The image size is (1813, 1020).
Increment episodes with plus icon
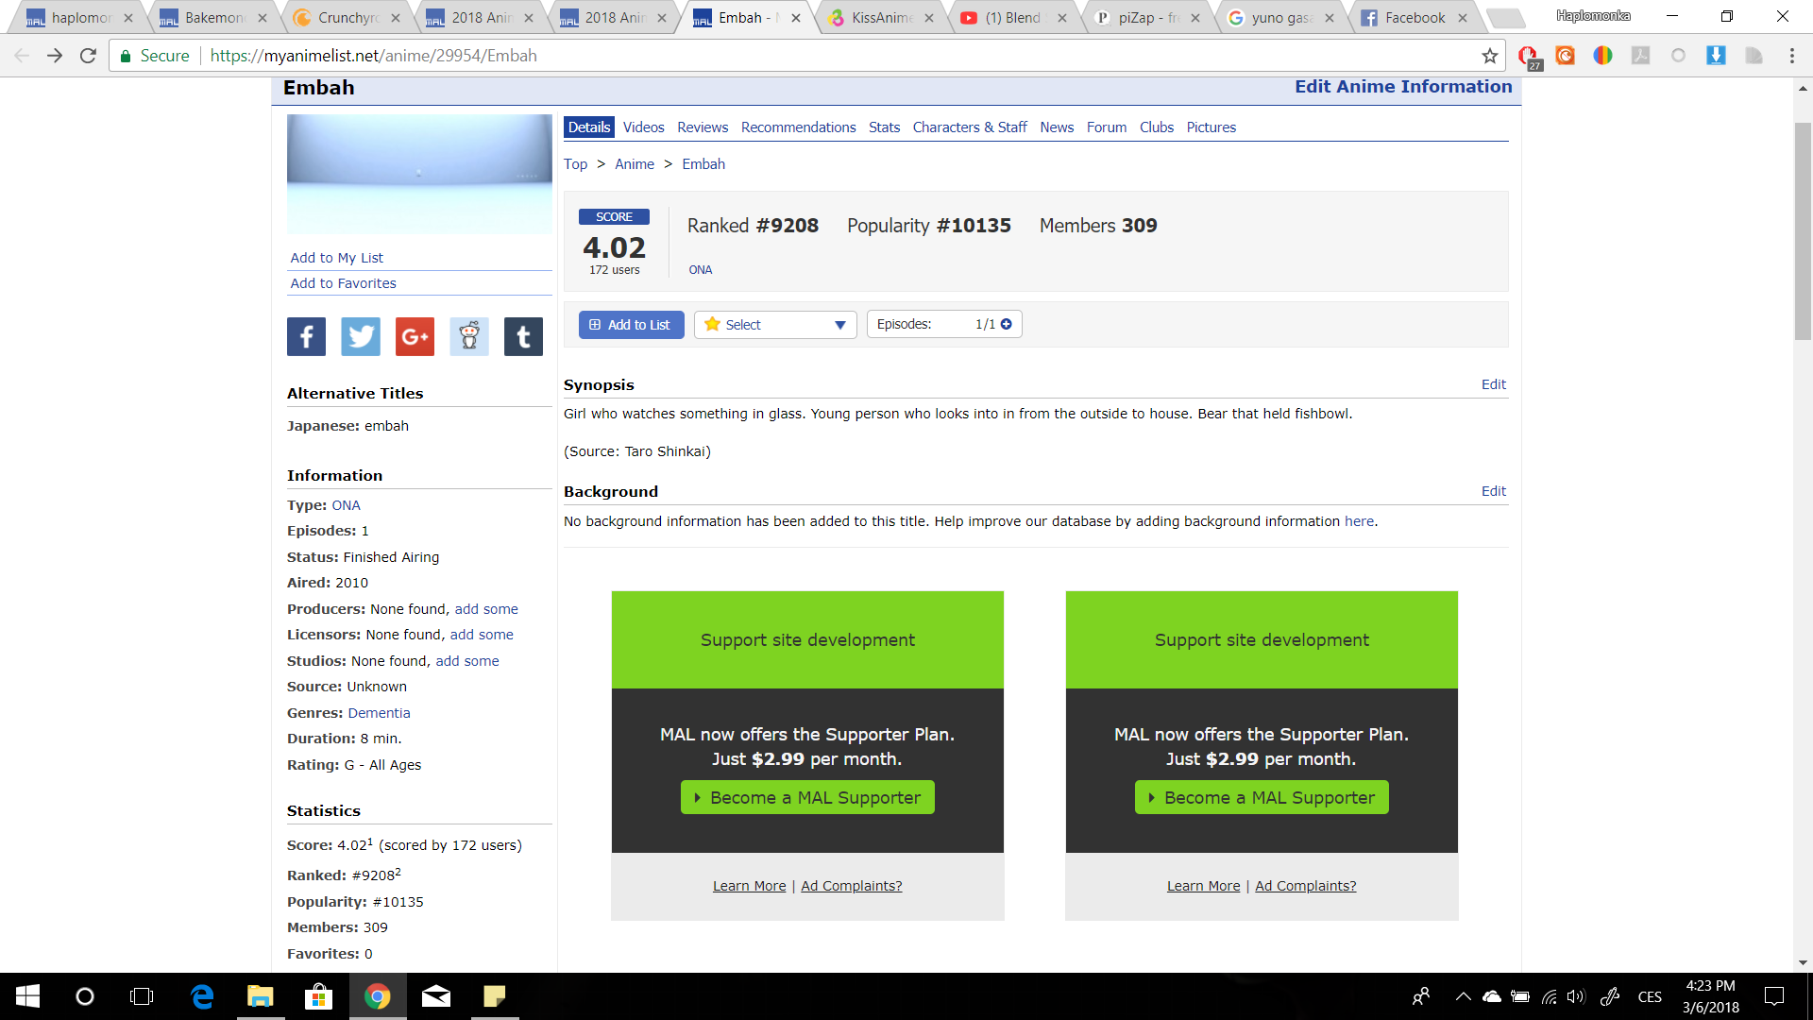tap(1007, 324)
